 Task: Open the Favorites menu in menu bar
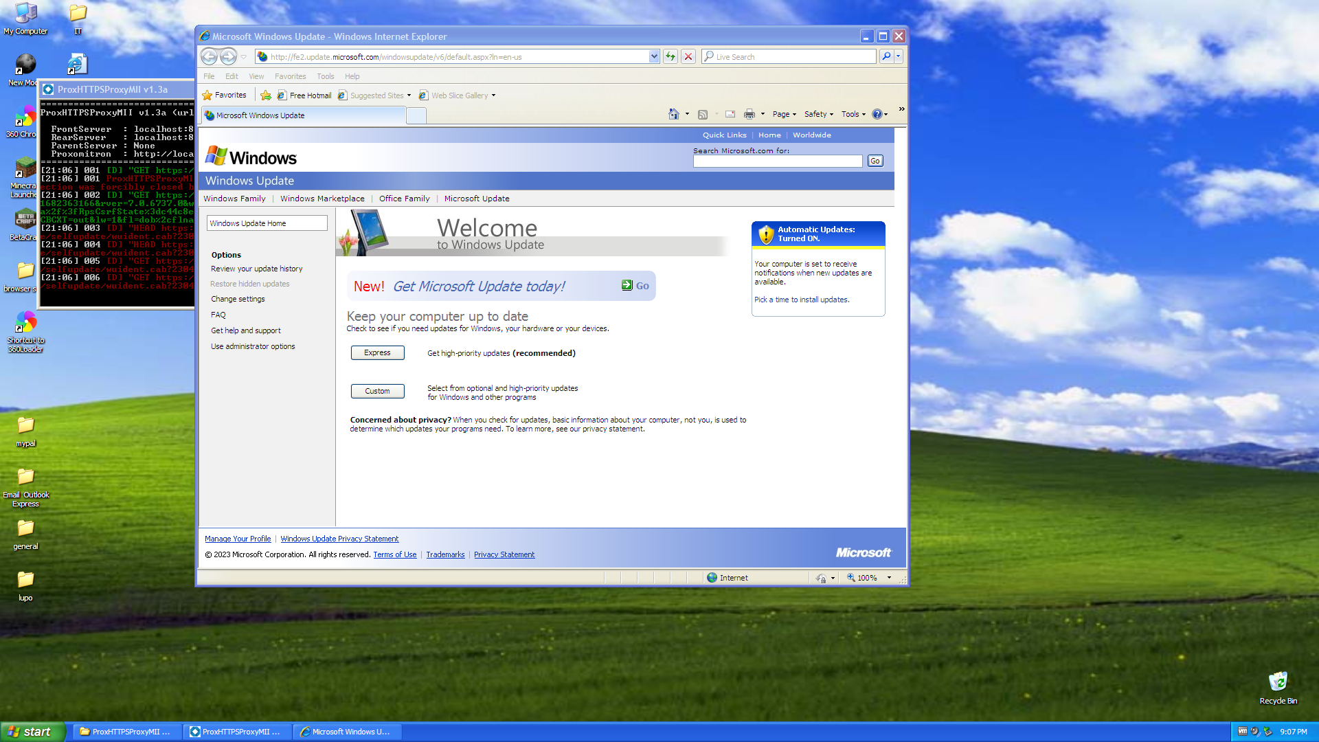[x=290, y=76]
